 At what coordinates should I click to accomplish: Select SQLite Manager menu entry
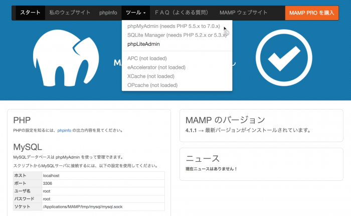click(177, 35)
